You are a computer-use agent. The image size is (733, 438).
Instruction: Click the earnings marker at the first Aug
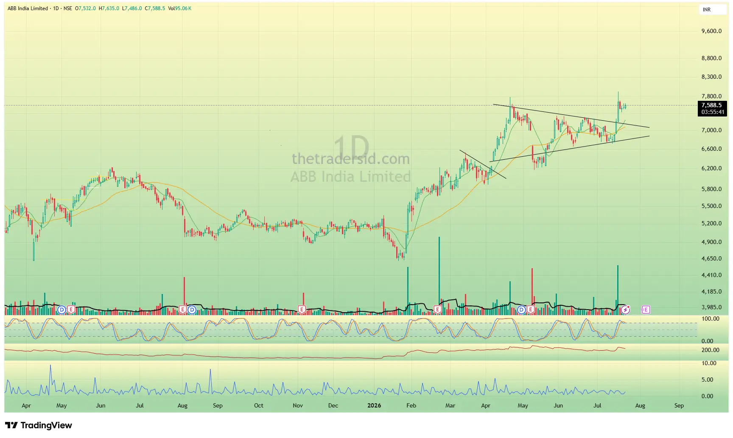[x=183, y=310]
